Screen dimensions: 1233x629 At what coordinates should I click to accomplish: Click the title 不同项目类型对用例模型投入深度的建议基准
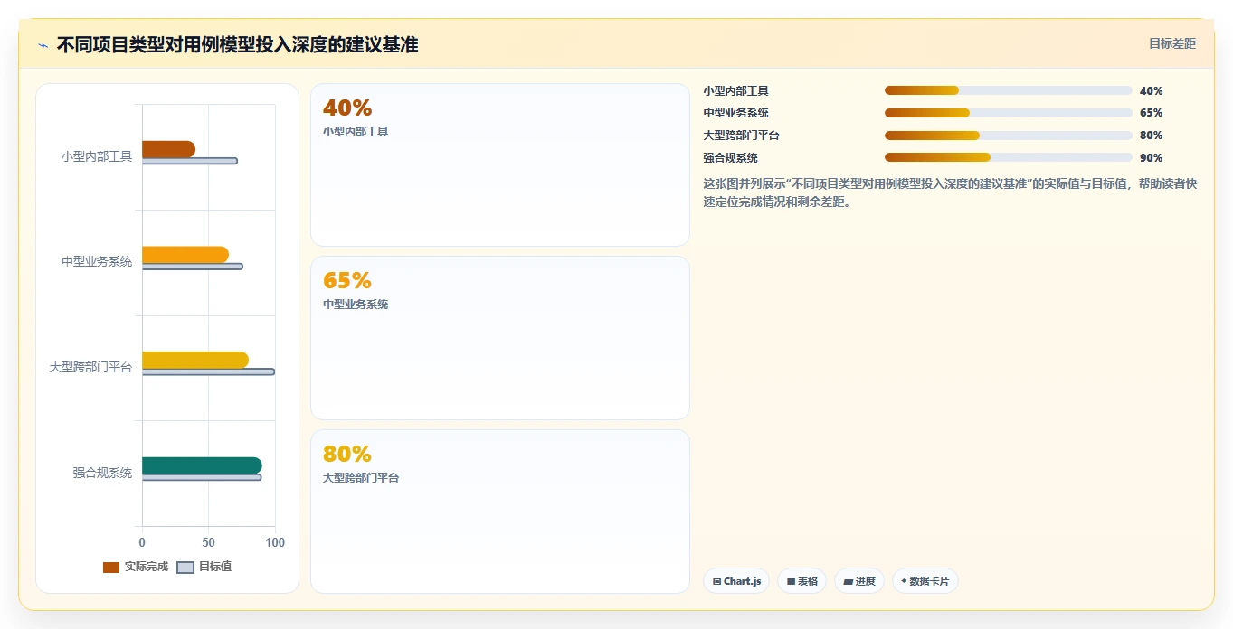pos(237,45)
